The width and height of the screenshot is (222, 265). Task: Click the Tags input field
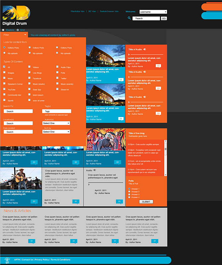pos(56,111)
